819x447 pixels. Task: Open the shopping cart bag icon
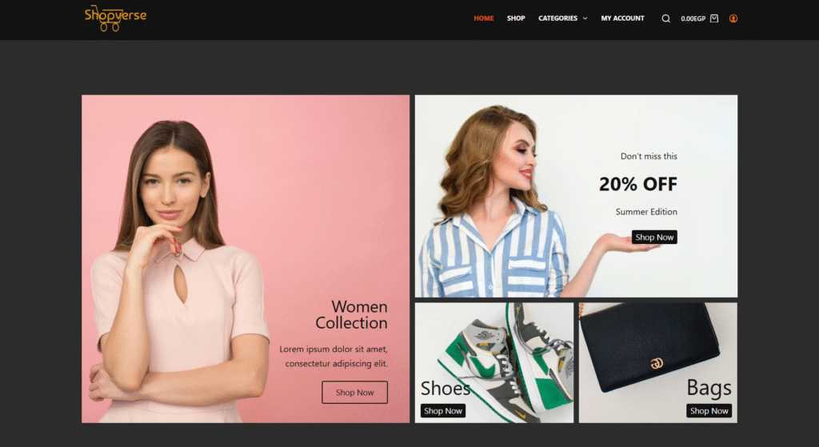click(x=714, y=18)
